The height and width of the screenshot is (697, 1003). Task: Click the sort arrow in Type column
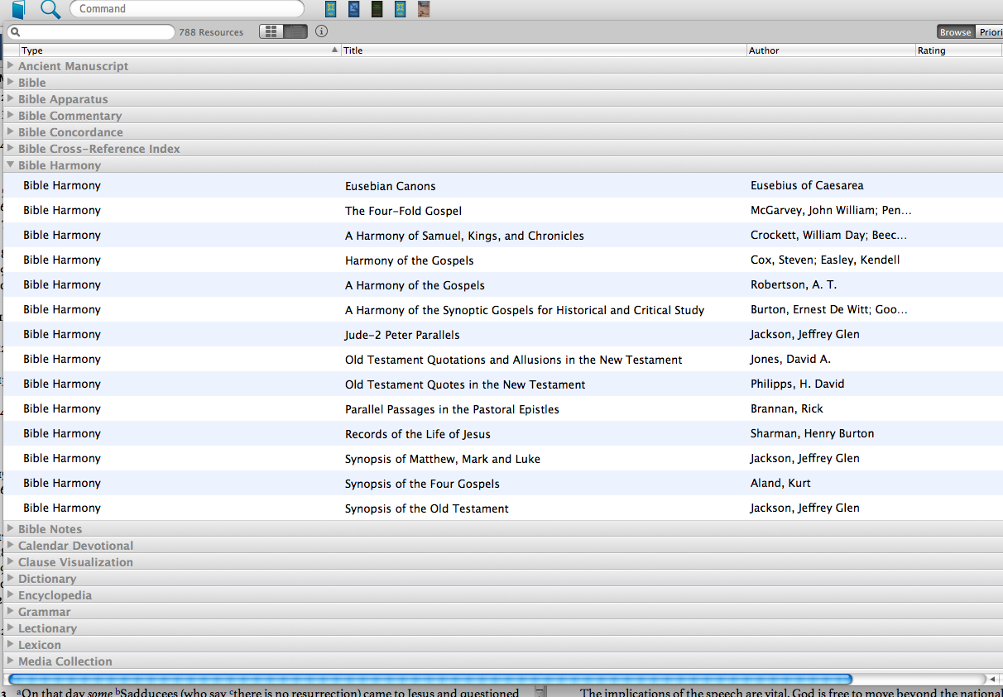click(334, 50)
